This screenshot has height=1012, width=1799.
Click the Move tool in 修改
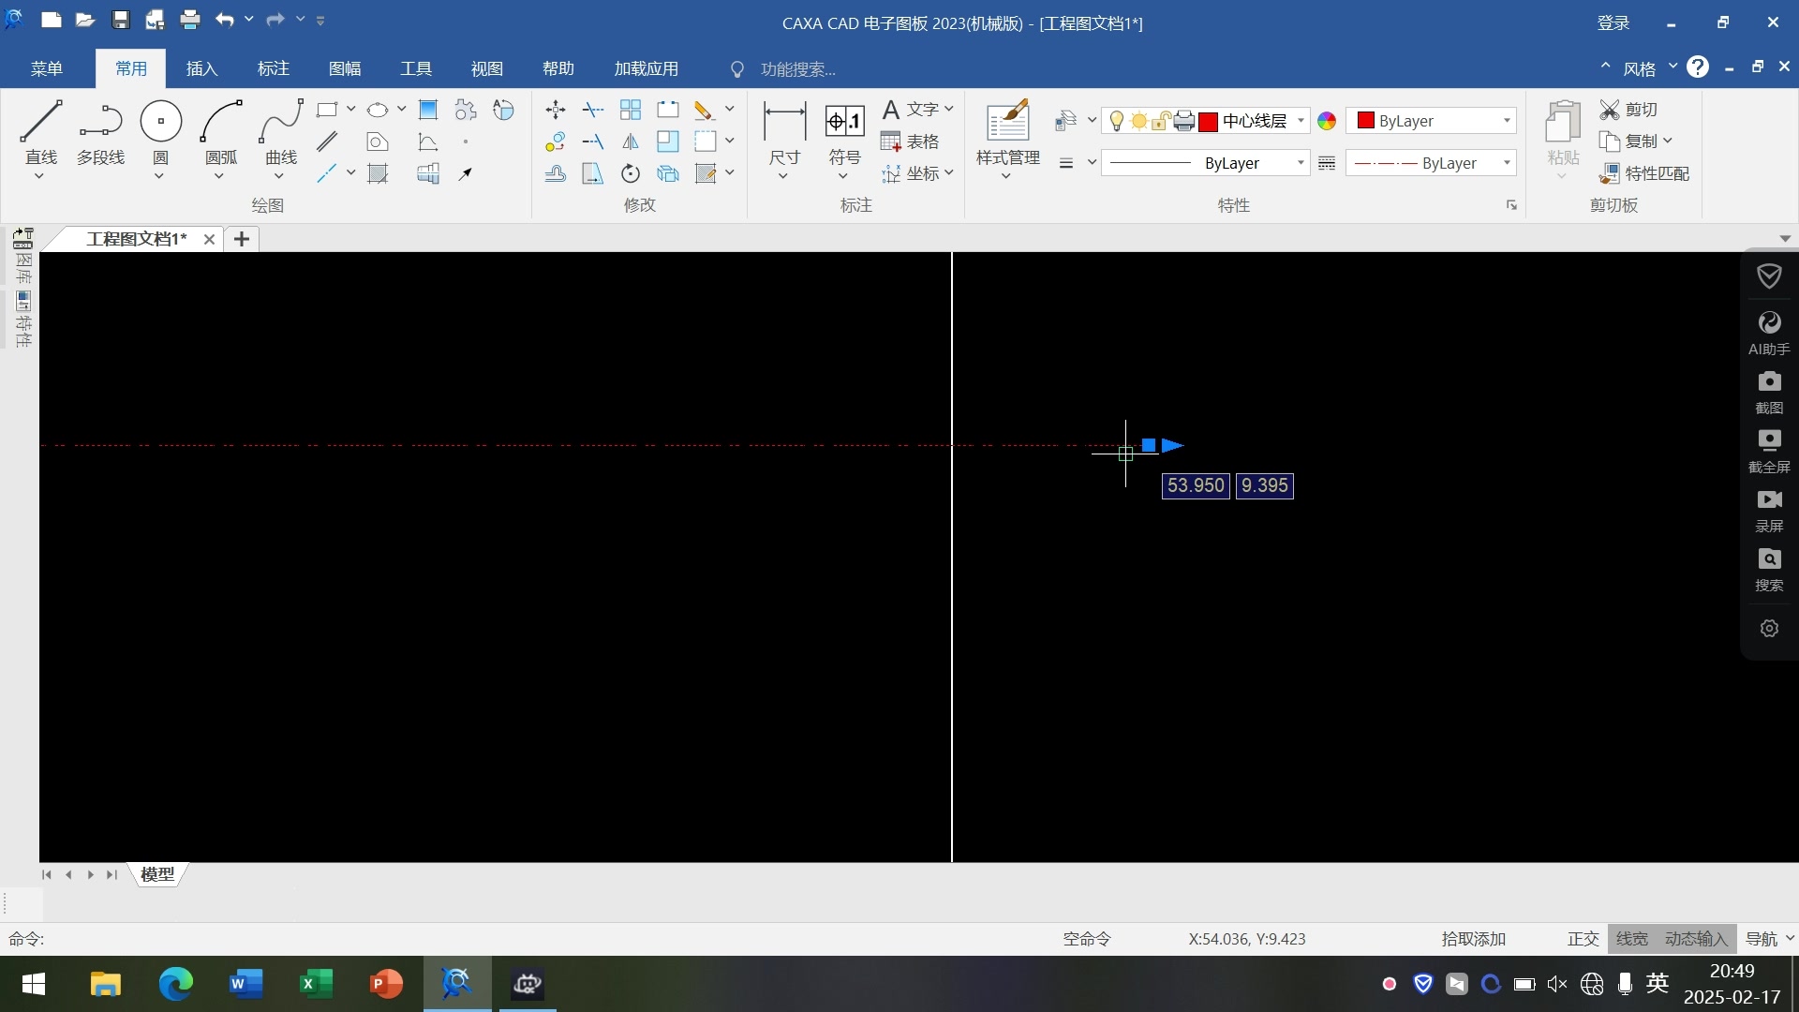tap(556, 110)
